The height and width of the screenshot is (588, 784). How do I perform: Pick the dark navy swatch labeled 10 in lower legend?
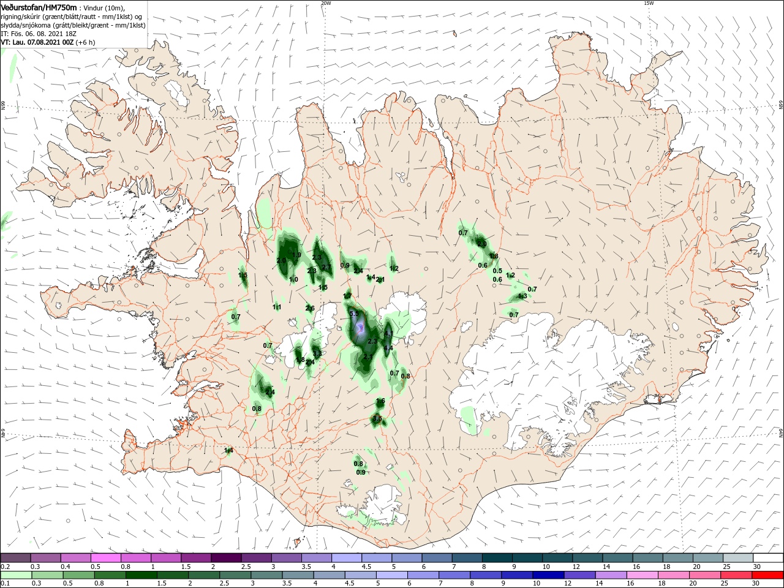pyautogui.click(x=548, y=575)
